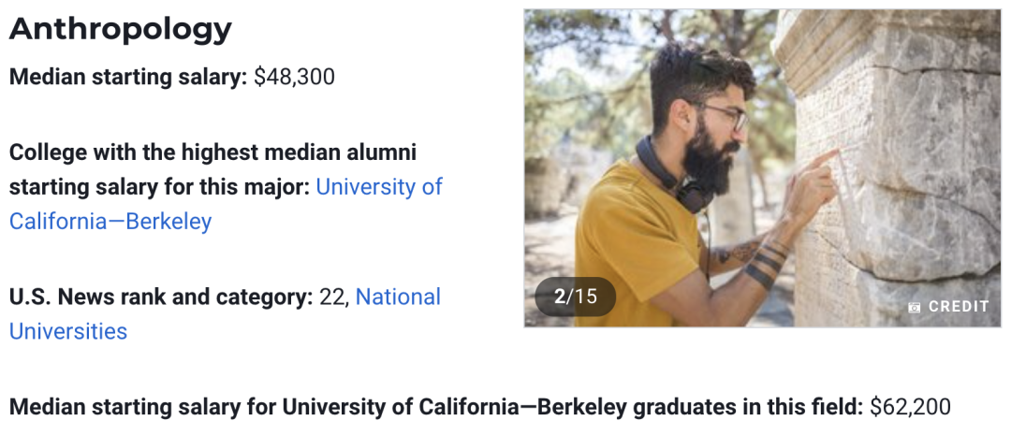Click the carved stone column in the photo
The width and height of the screenshot is (1011, 435).
click(x=896, y=167)
